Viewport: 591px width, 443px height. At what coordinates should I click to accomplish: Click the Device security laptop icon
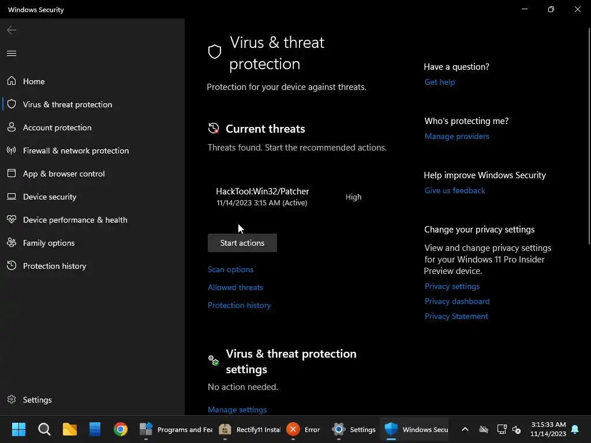tap(12, 197)
